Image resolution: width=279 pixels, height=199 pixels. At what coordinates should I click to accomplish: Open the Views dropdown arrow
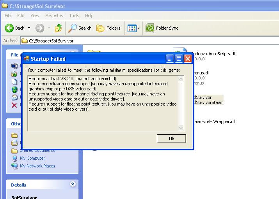point(139,28)
